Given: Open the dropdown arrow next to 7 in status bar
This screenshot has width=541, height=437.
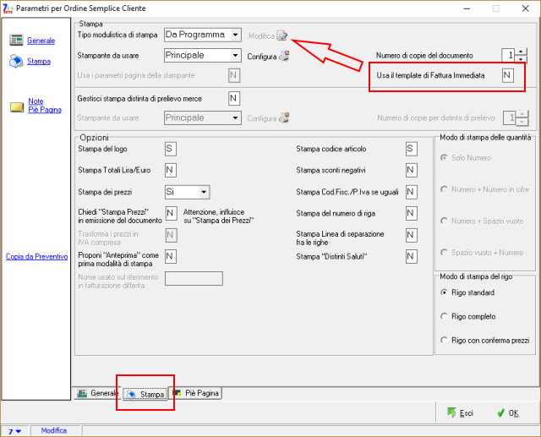Looking at the screenshot, I should pyautogui.click(x=19, y=431).
